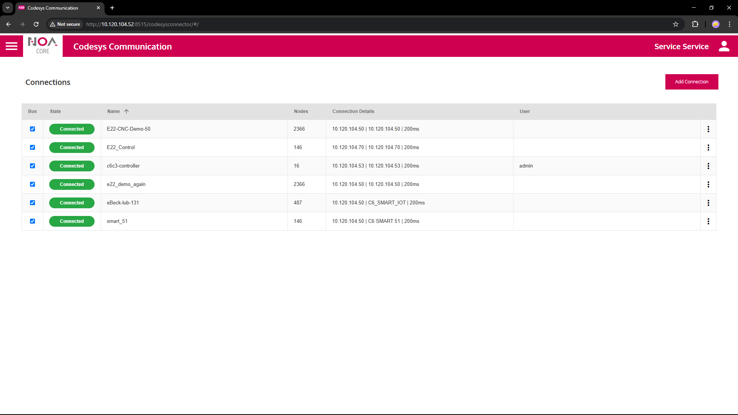Screen dimensions: 738x415
Task: Bookmark this page with star icon
Action: click(675, 24)
